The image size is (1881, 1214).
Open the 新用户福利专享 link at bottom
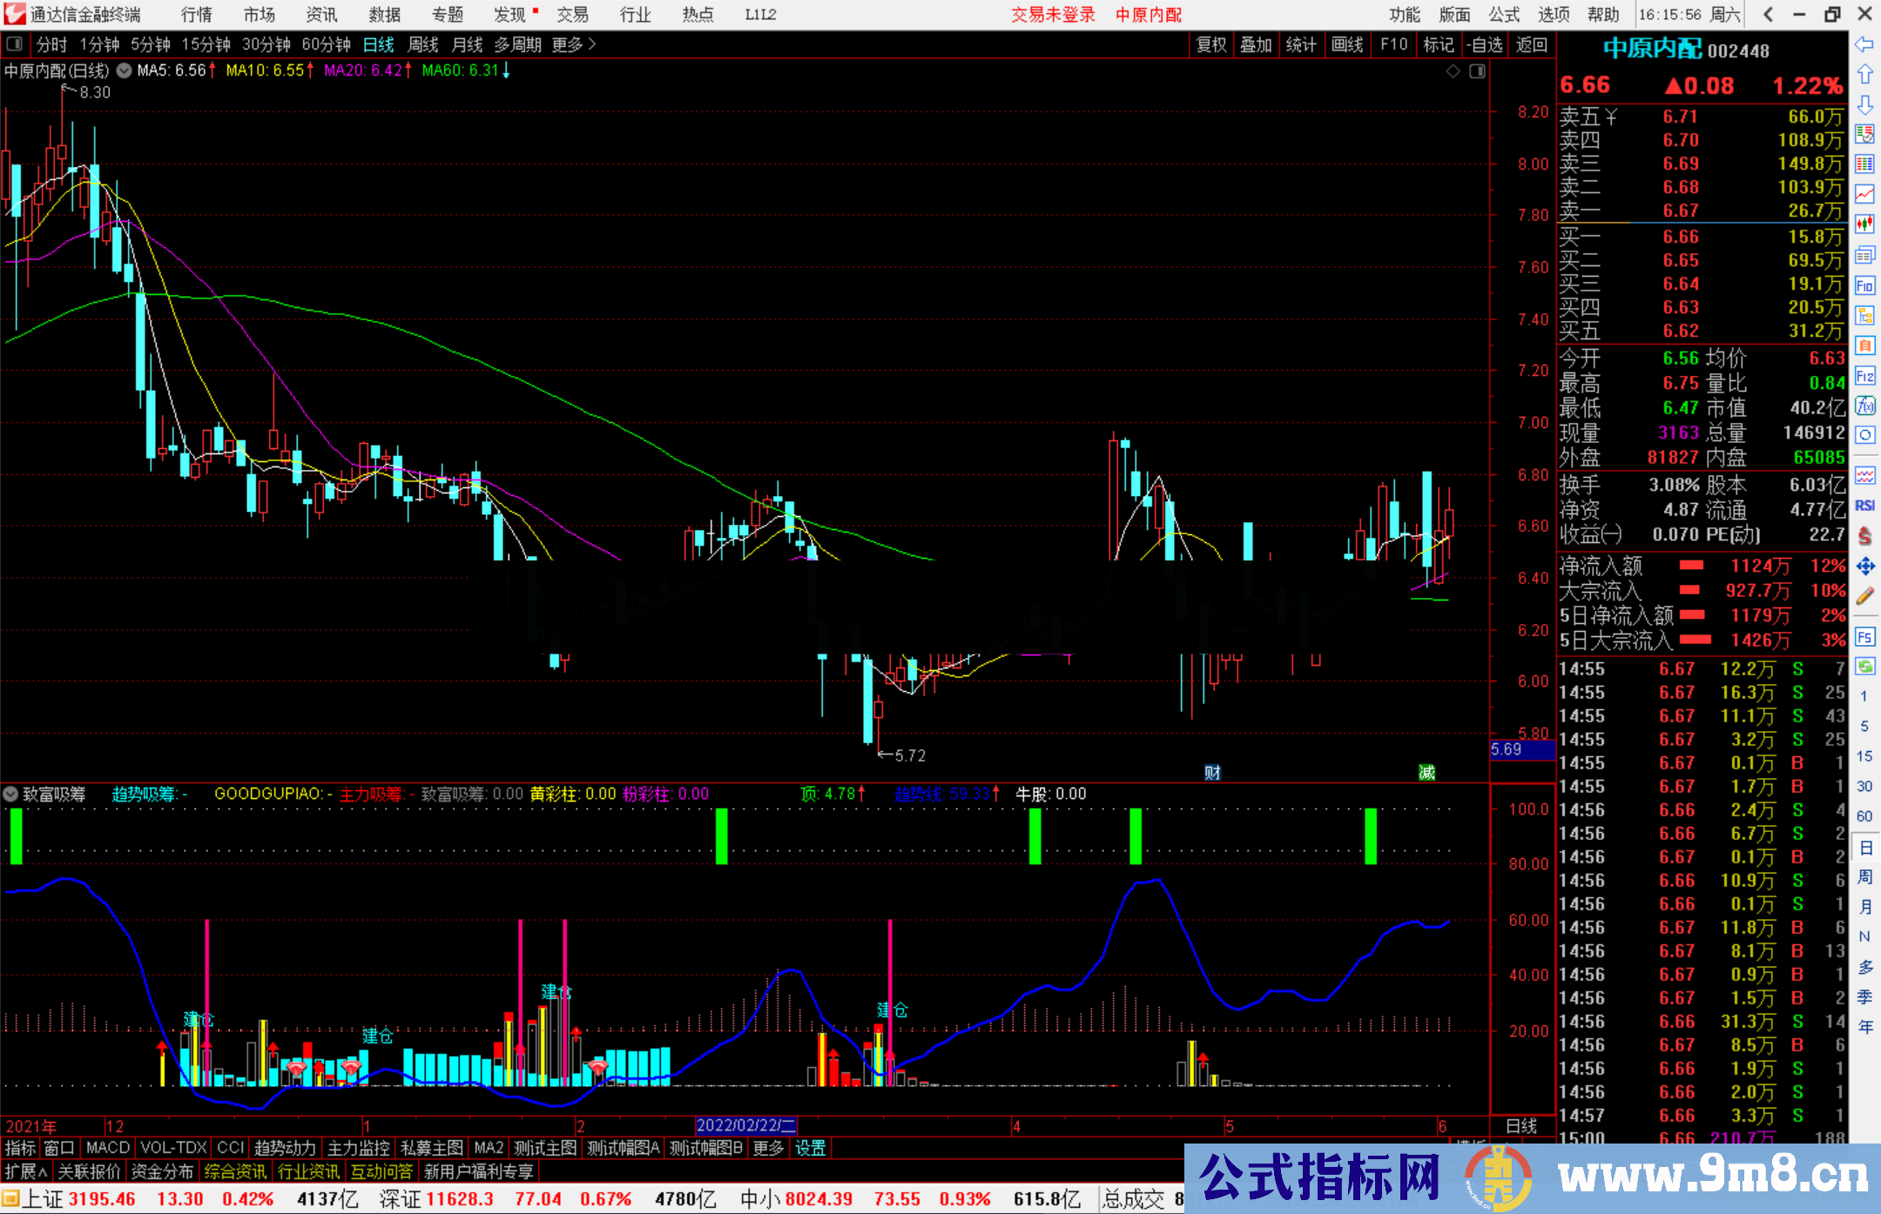(480, 1170)
